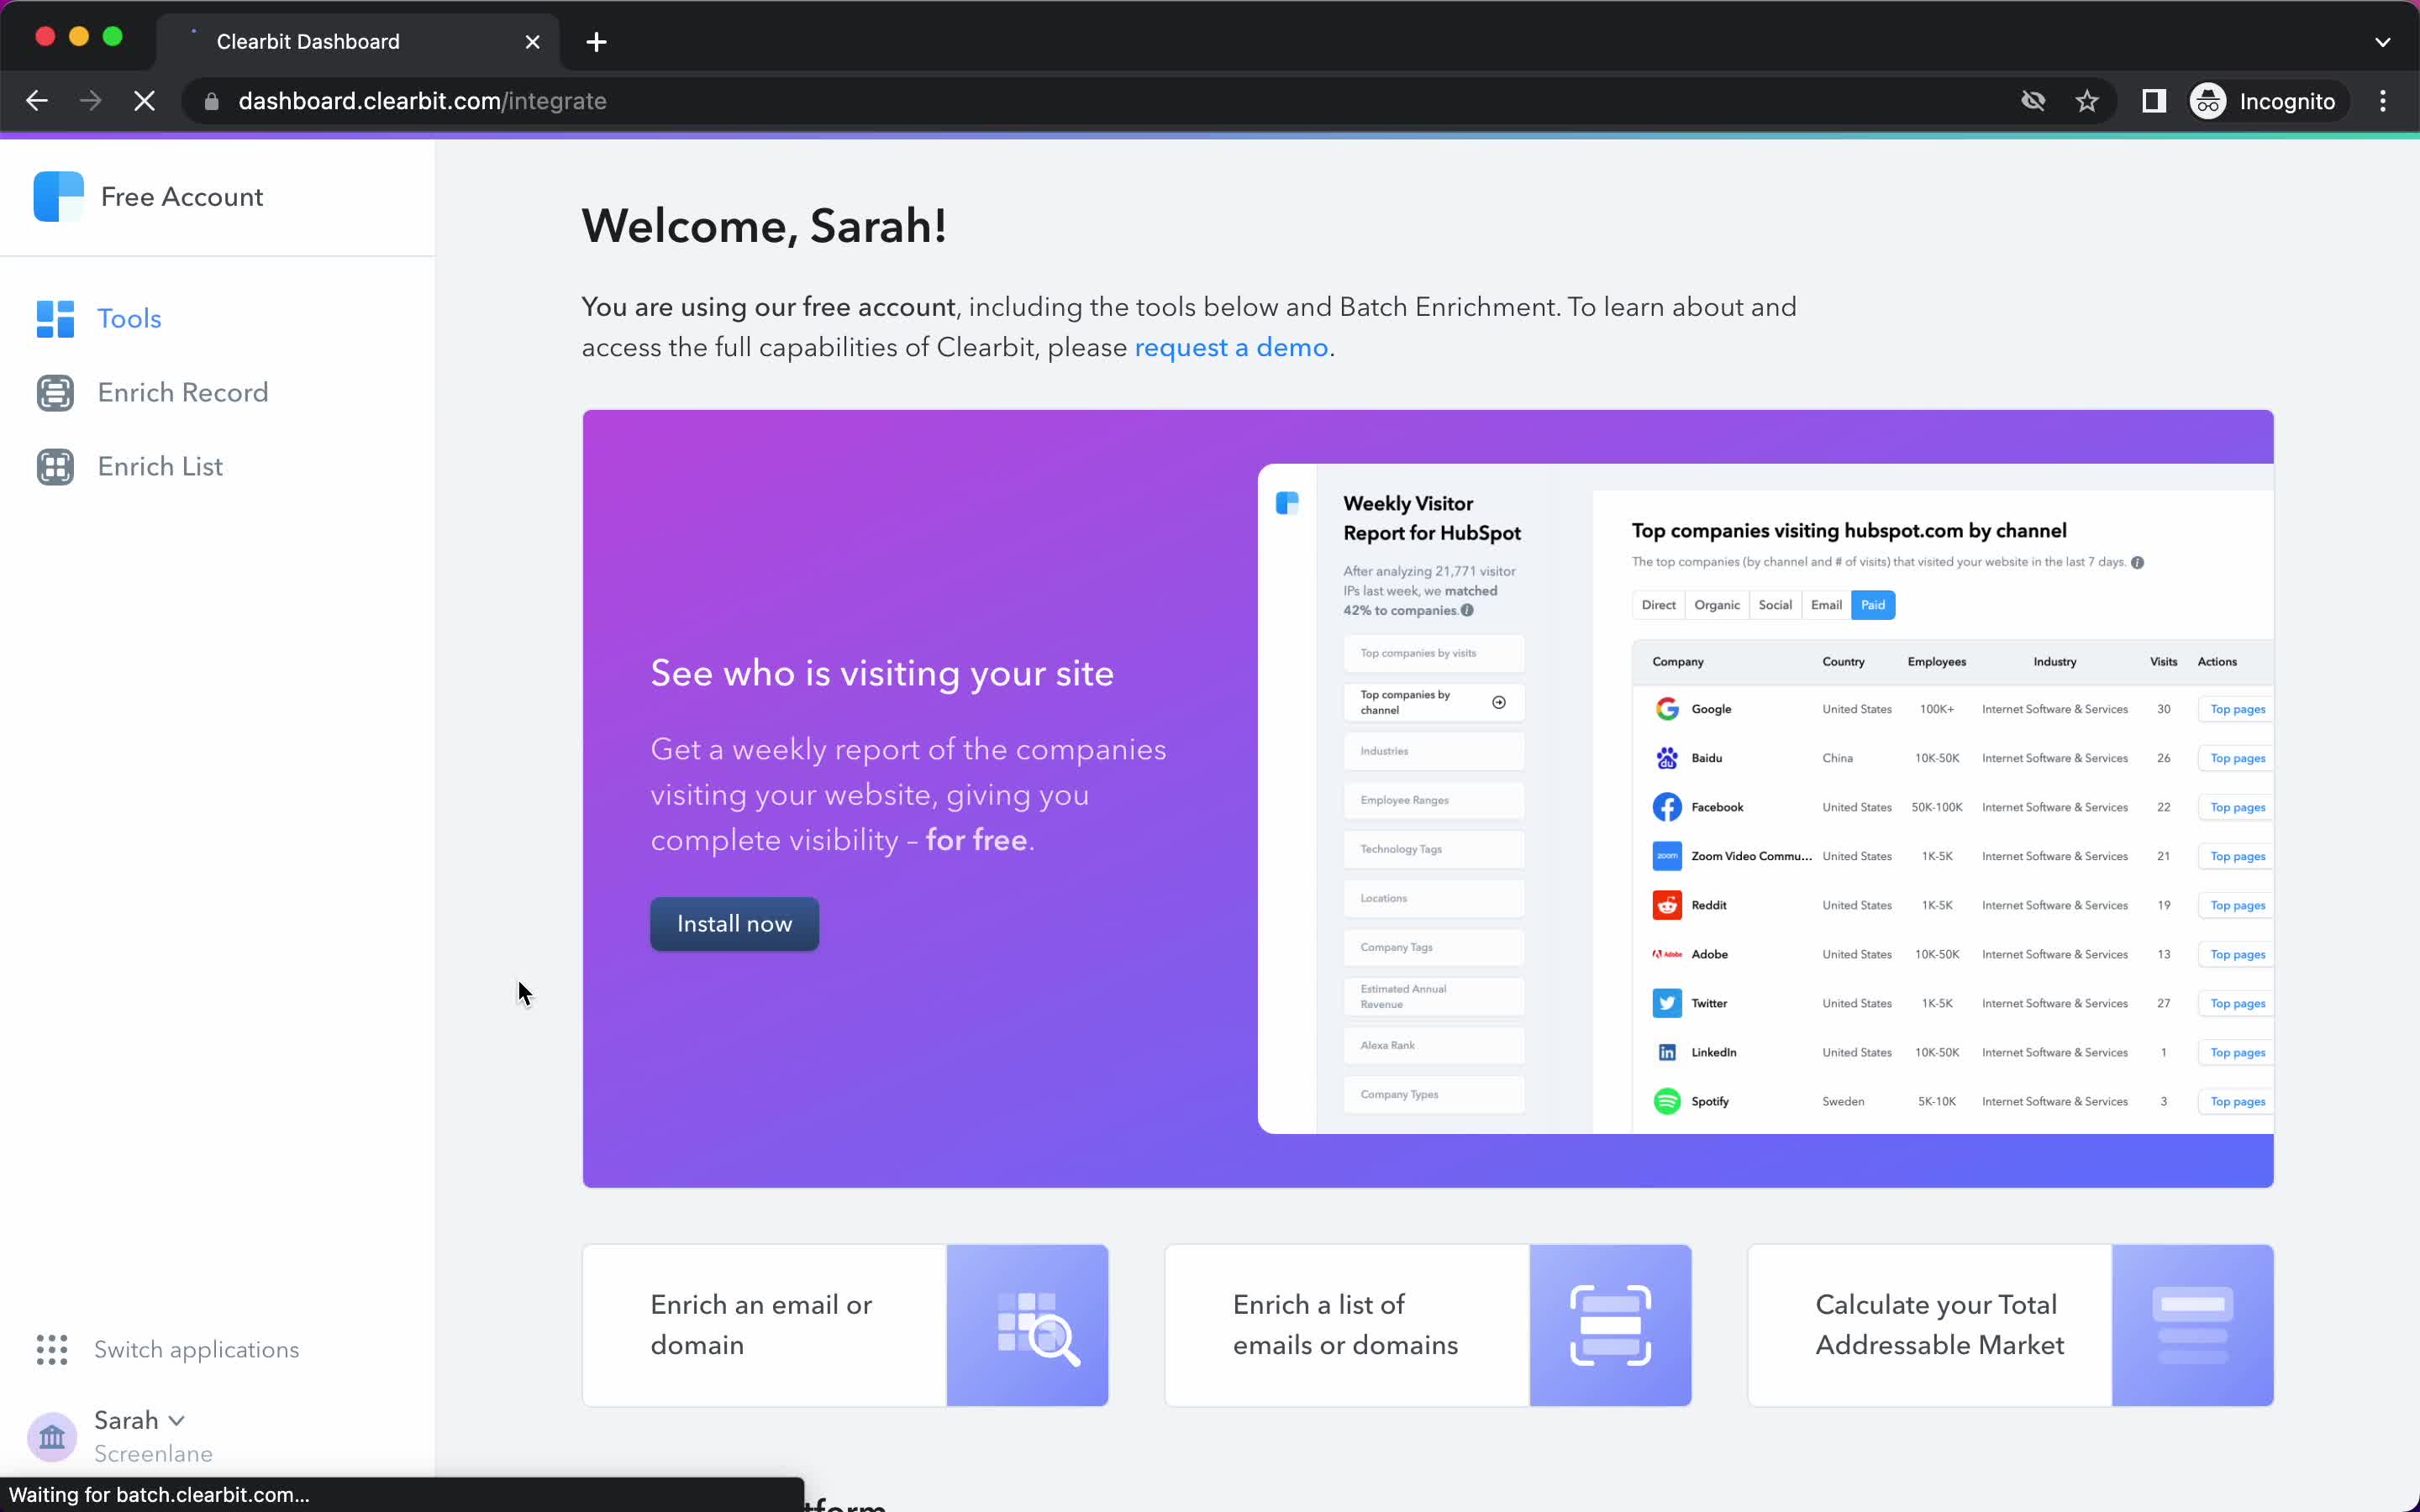Toggle the browser side panel icon
Screen dimensions: 2420x1512
[x=2153, y=101]
